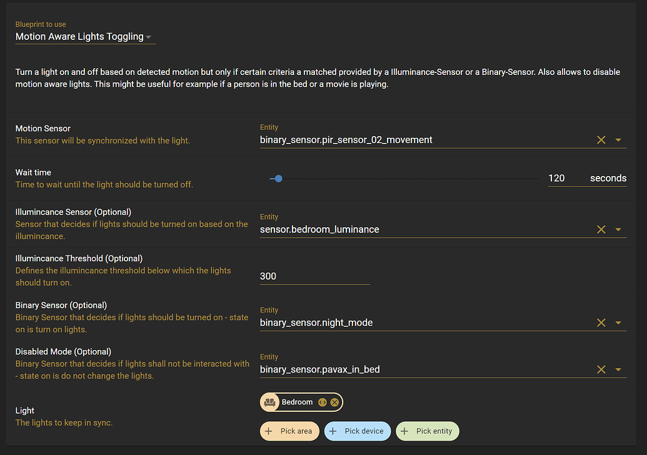This screenshot has width=647, height=455.
Task: Remove the Bedroom area from Light selection
Action: click(x=334, y=402)
